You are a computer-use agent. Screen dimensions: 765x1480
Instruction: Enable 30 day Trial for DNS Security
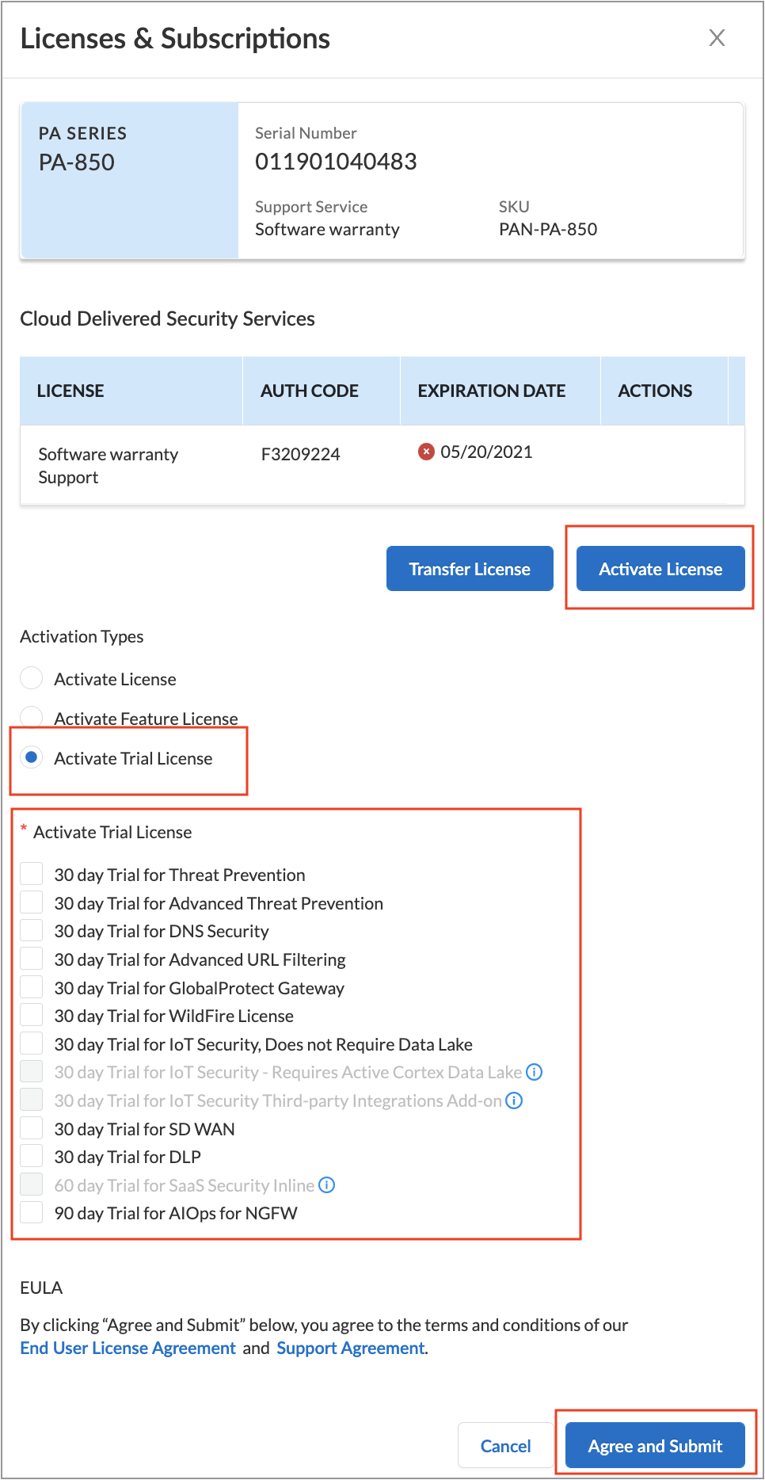(32, 930)
